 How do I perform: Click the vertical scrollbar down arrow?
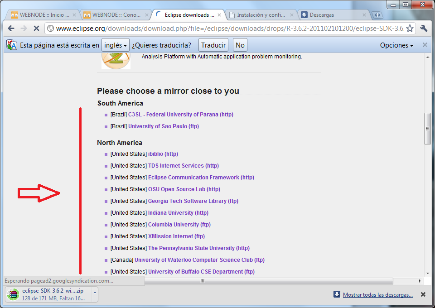(x=427, y=273)
